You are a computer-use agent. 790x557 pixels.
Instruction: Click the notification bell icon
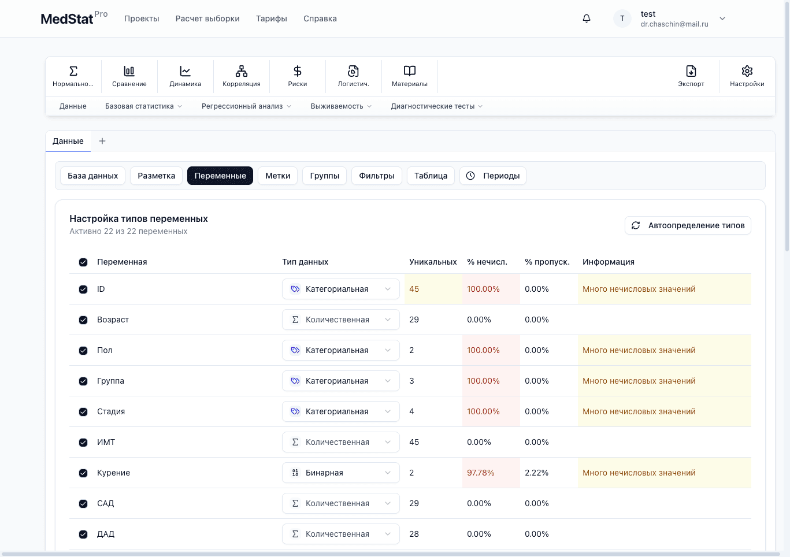(x=587, y=18)
